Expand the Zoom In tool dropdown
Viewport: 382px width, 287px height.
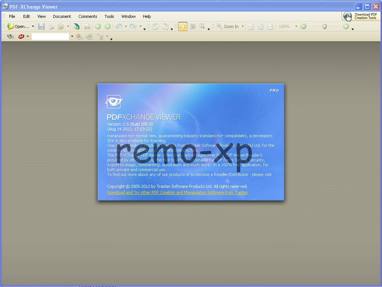point(242,26)
